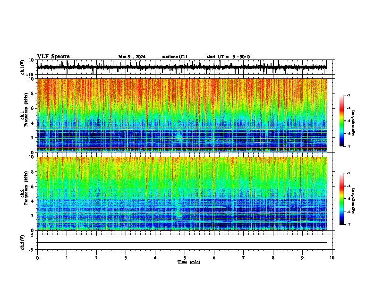Image resolution: width=374 pixels, height=289 pixels.
Task: Click time-axis tick label "7"
Action: click(x=244, y=258)
